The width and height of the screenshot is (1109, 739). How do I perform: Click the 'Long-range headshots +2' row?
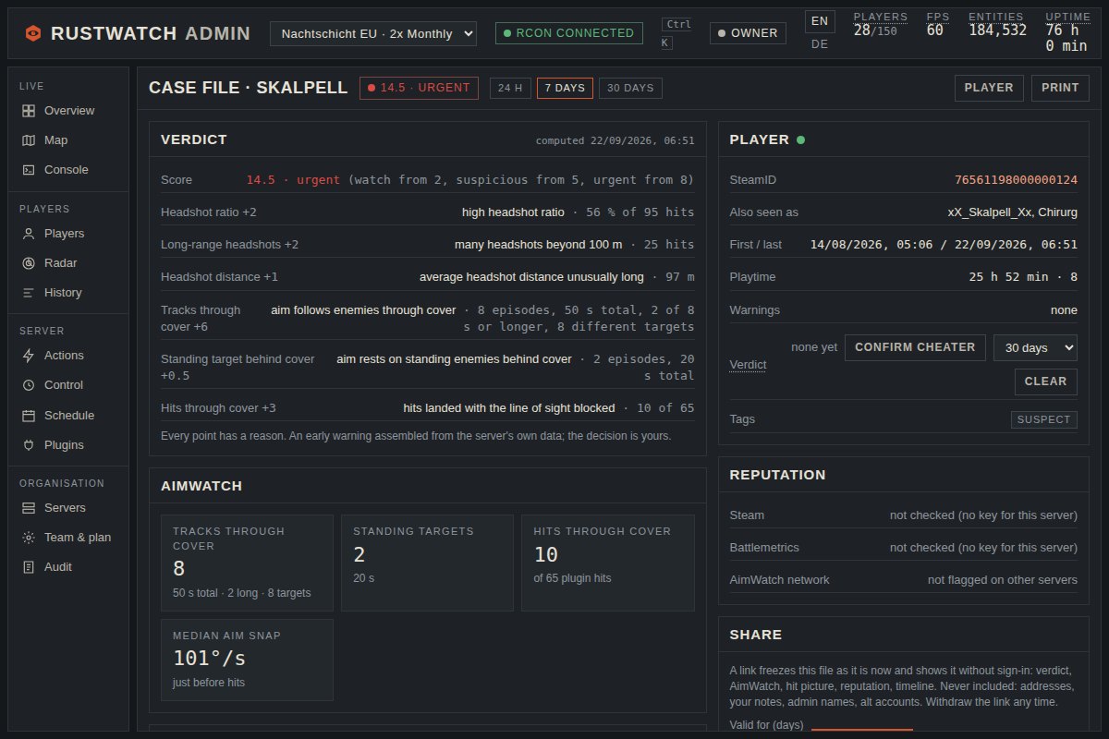coord(427,245)
